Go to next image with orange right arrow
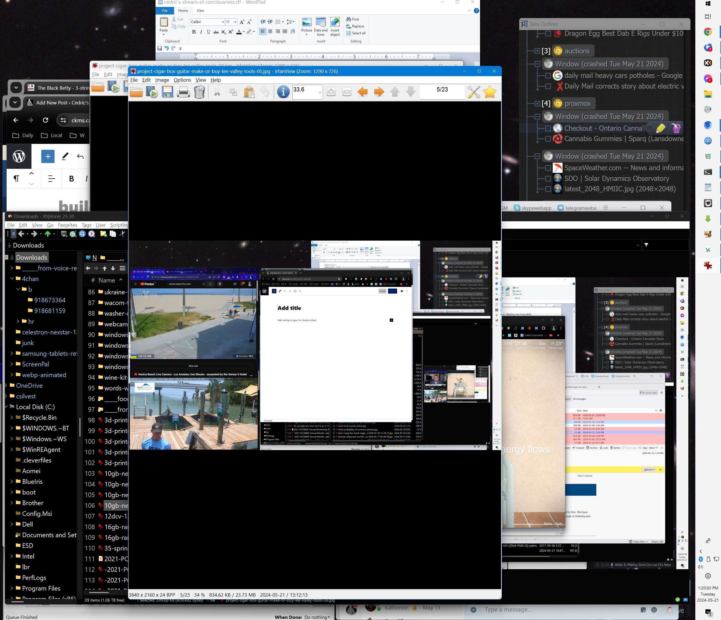 point(379,92)
